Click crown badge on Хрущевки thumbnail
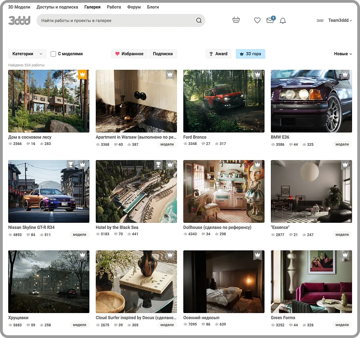360x338 pixels. pyautogui.click(x=83, y=255)
